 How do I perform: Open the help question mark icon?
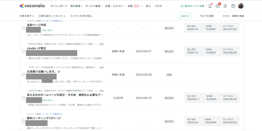233,6
